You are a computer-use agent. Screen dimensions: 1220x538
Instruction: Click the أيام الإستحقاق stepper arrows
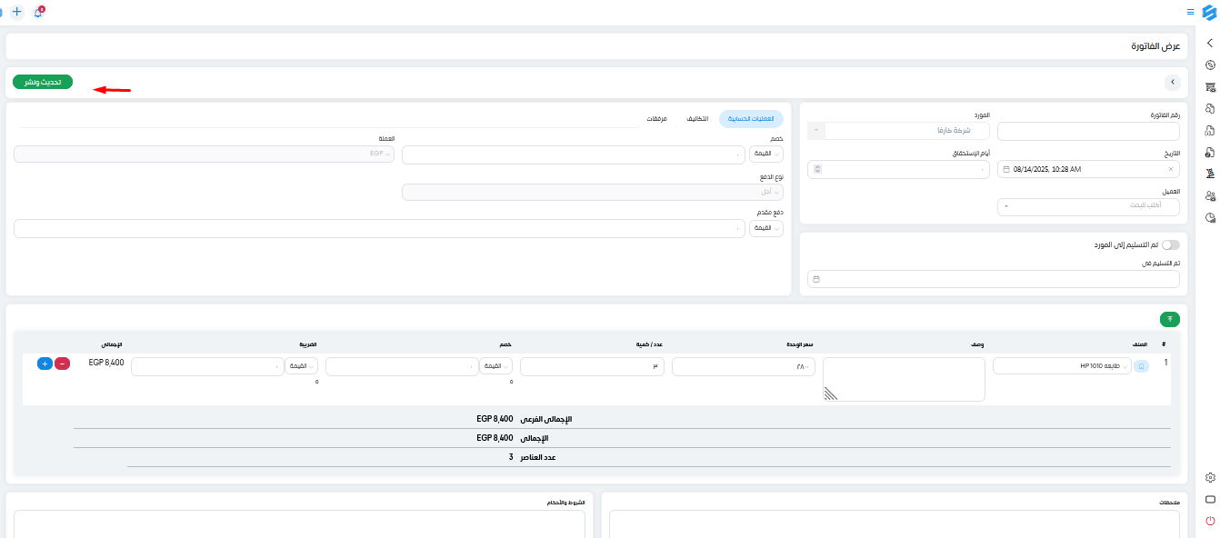818,169
